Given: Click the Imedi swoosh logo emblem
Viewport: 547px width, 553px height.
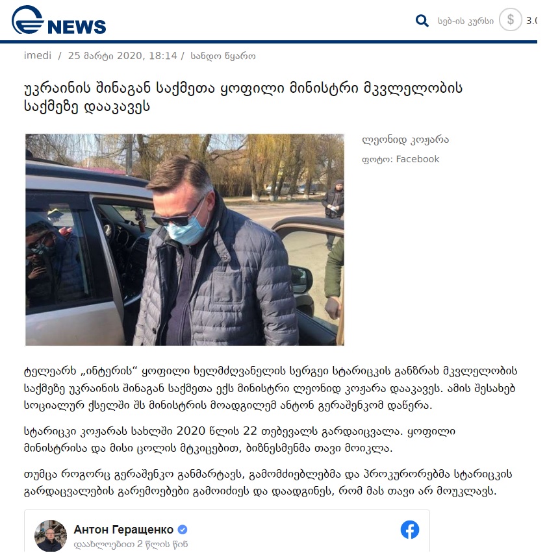Looking at the screenshot, I should click(x=27, y=19).
